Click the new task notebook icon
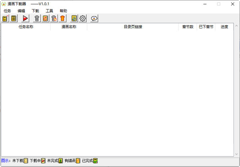Screen dimensions: 240x167 [x=5, y=18]
